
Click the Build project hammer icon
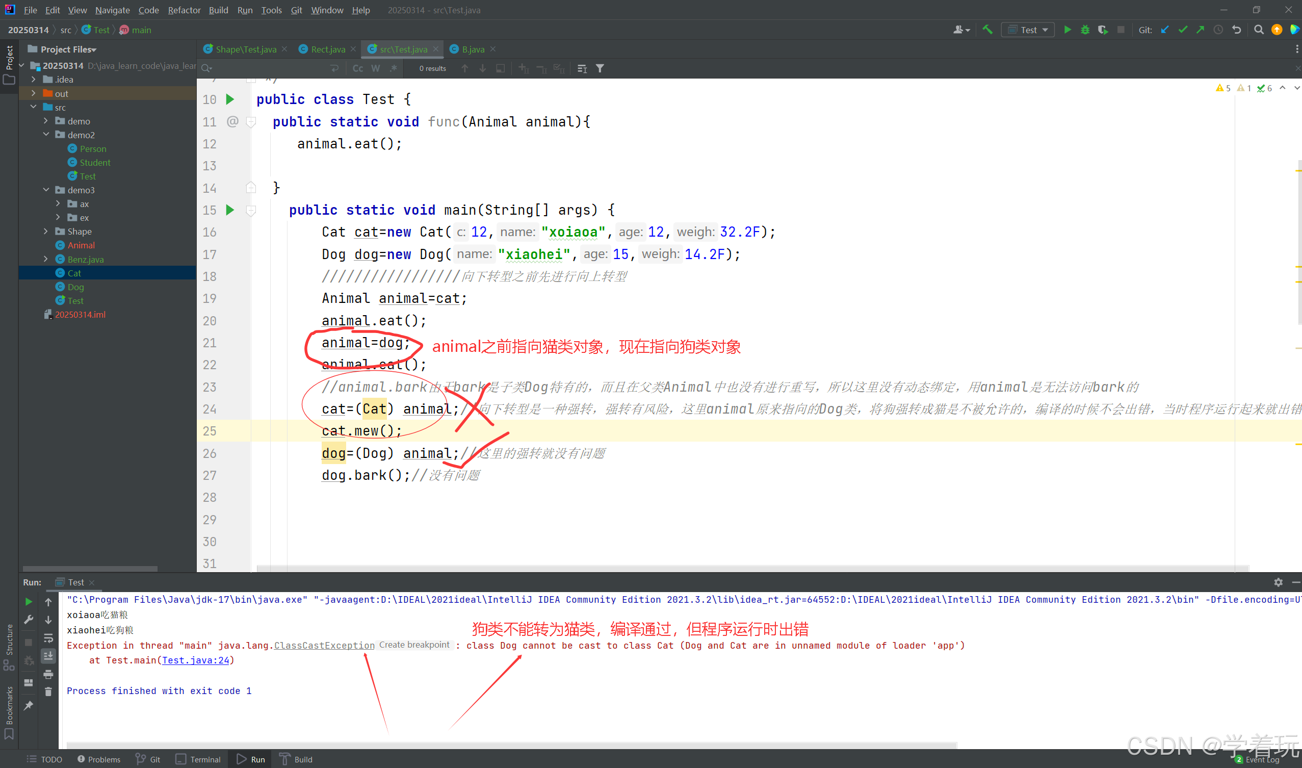coord(987,30)
